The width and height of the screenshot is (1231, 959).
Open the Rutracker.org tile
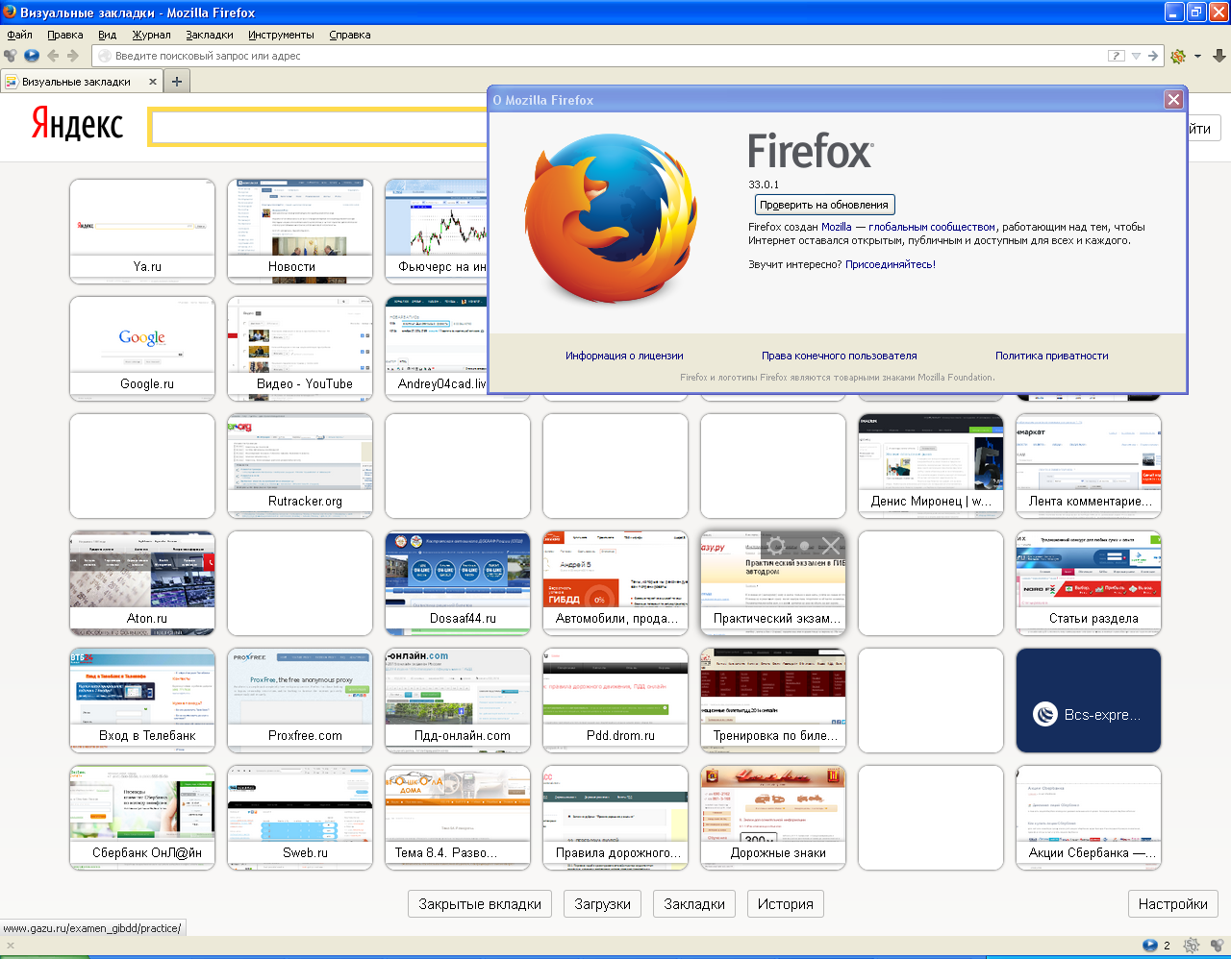(300, 466)
